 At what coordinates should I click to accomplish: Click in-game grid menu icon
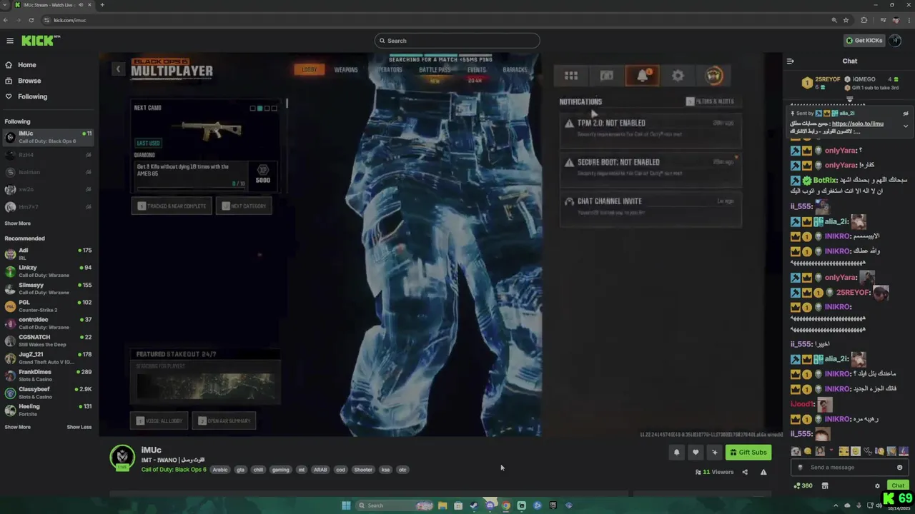(x=571, y=76)
